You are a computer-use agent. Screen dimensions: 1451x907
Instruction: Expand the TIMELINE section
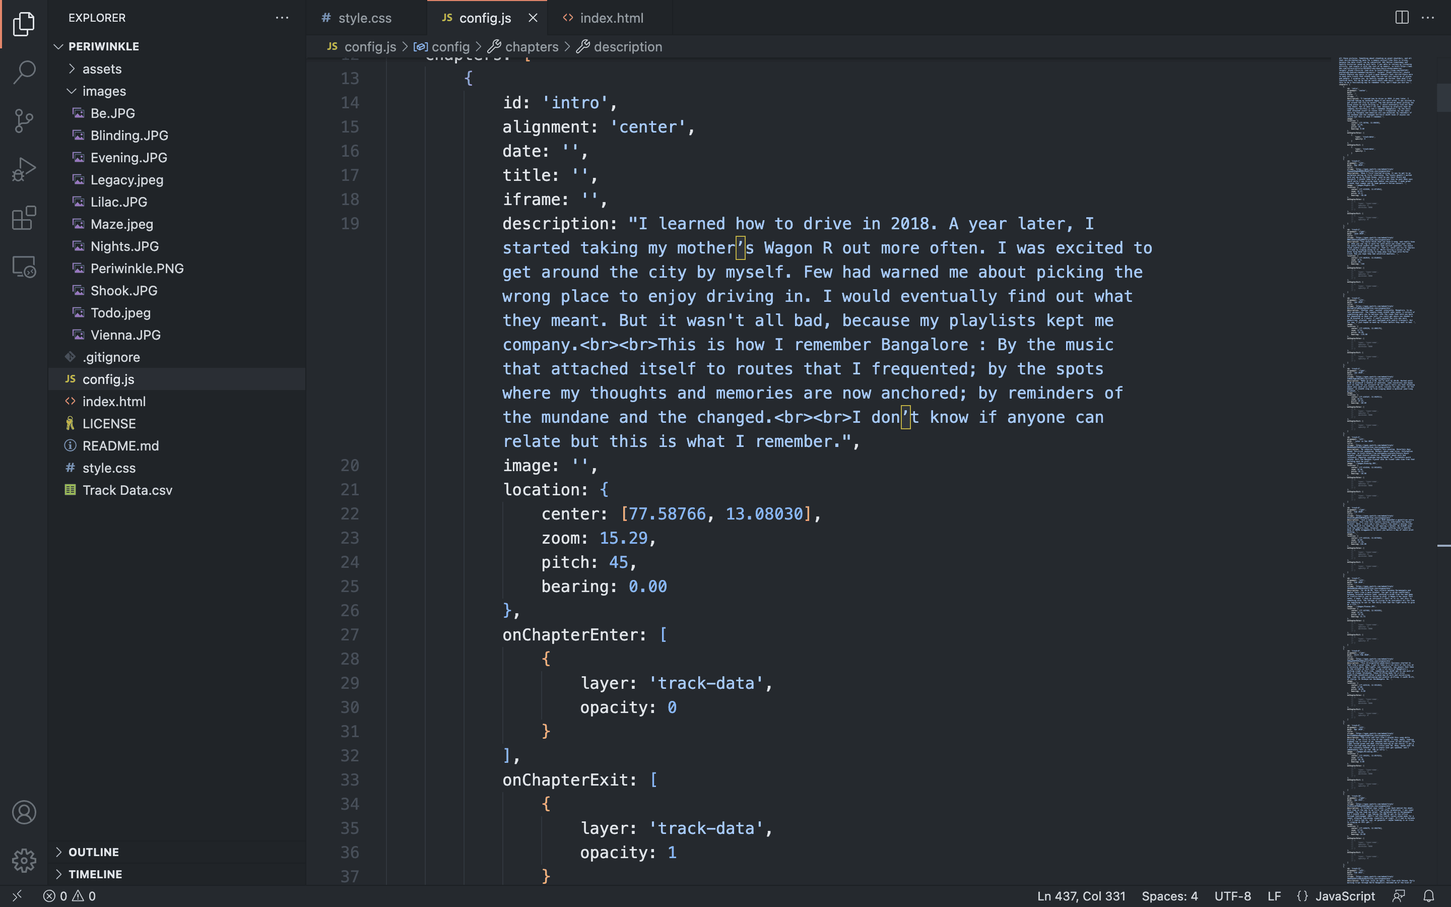(x=95, y=874)
